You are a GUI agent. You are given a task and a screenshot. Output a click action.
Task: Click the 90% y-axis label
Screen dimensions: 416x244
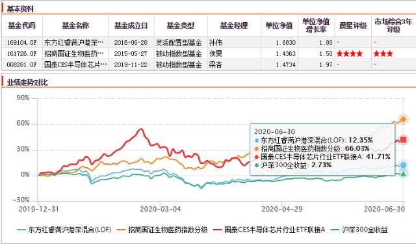tap(23, 98)
